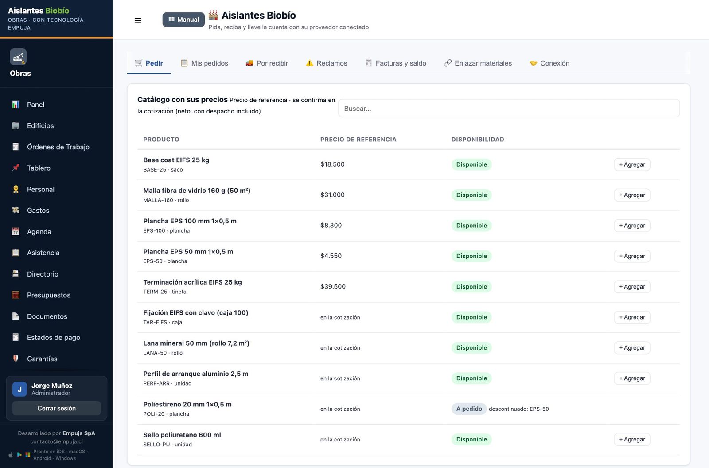Click the Obras module icon

click(x=18, y=57)
